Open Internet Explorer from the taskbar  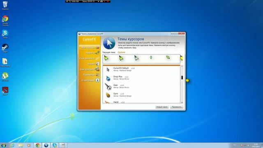pos(12,145)
